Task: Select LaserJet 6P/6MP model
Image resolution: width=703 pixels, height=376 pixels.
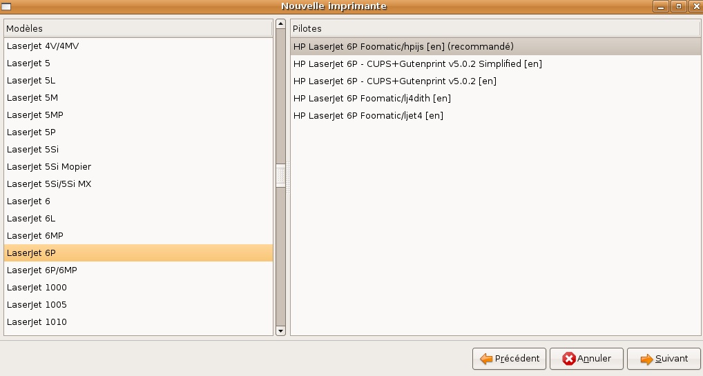Action: 42,270
